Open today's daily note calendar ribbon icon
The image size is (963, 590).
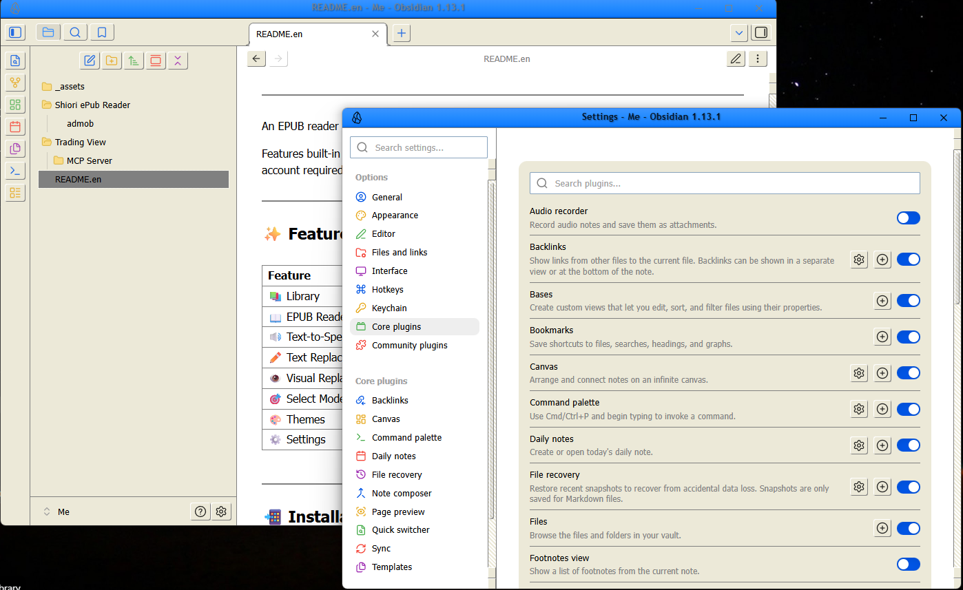(x=15, y=127)
